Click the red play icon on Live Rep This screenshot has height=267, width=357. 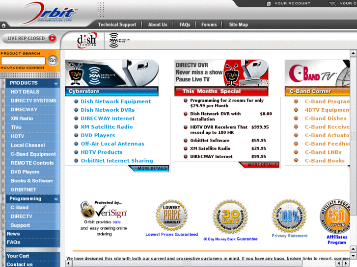pyautogui.click(x=53, y=38)
